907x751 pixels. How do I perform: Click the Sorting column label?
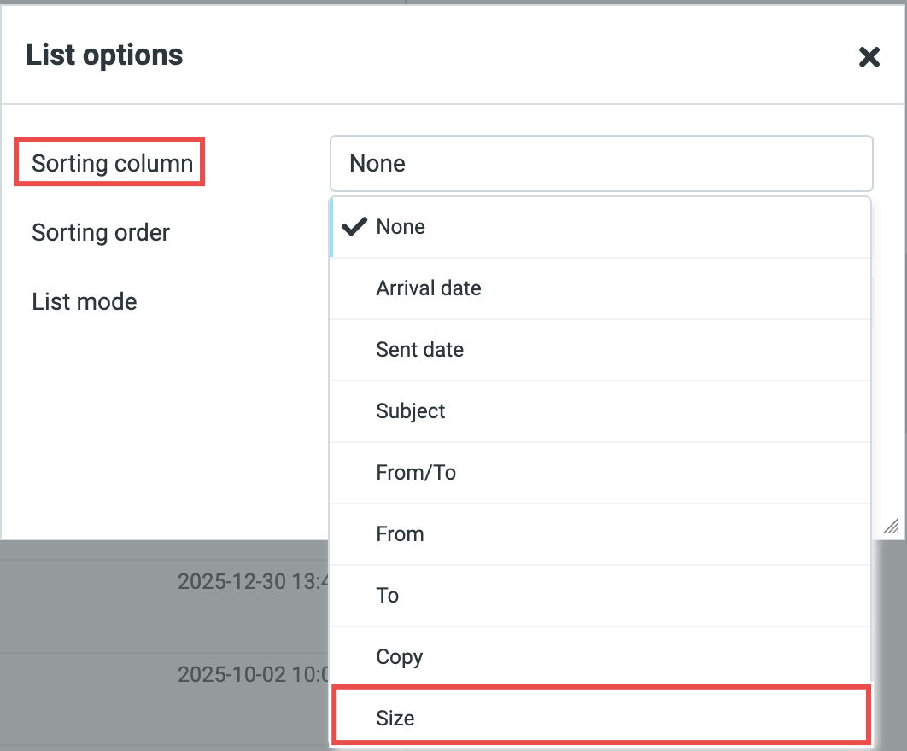coord(112,163)
